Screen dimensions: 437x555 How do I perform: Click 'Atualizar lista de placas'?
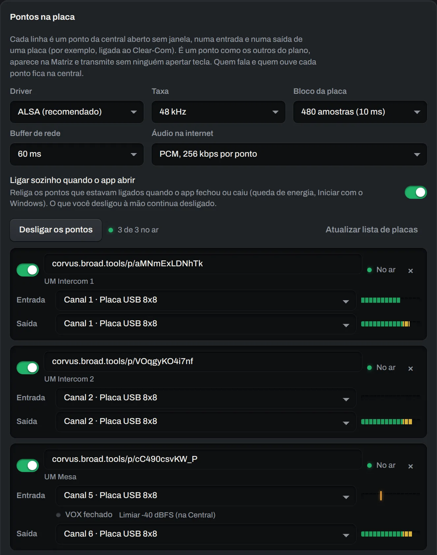pos(372,230)
